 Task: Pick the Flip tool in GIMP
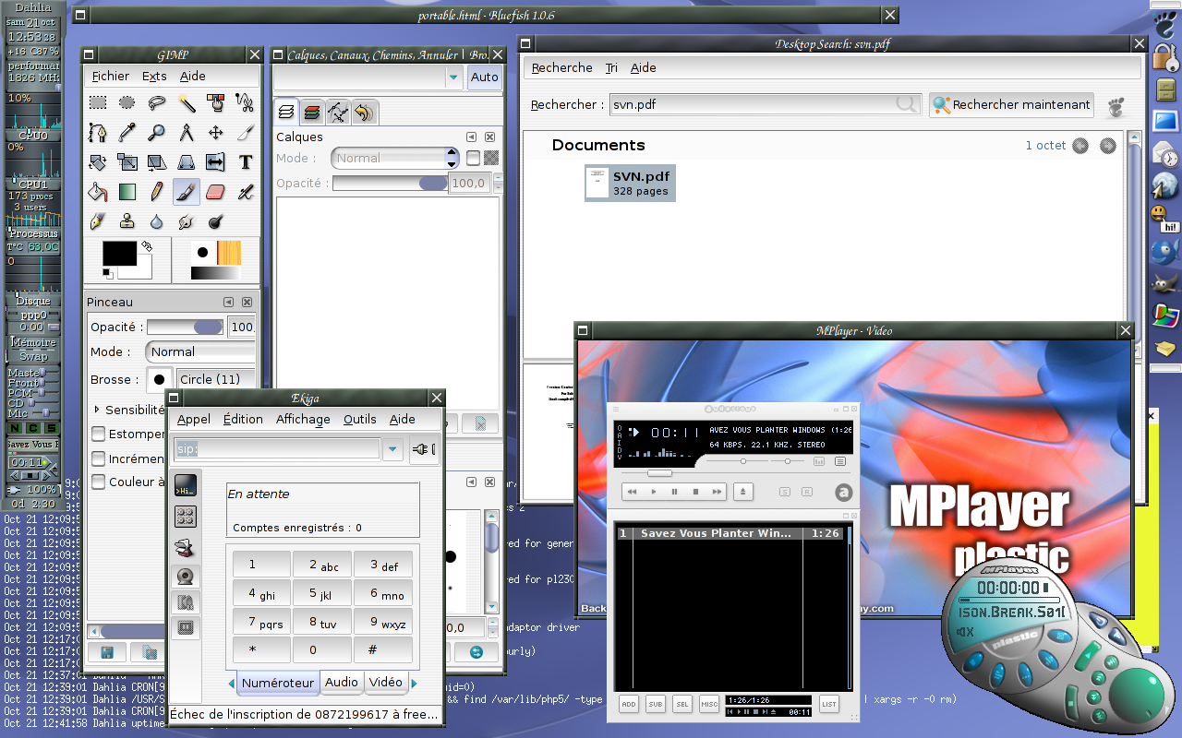point(216,162)
